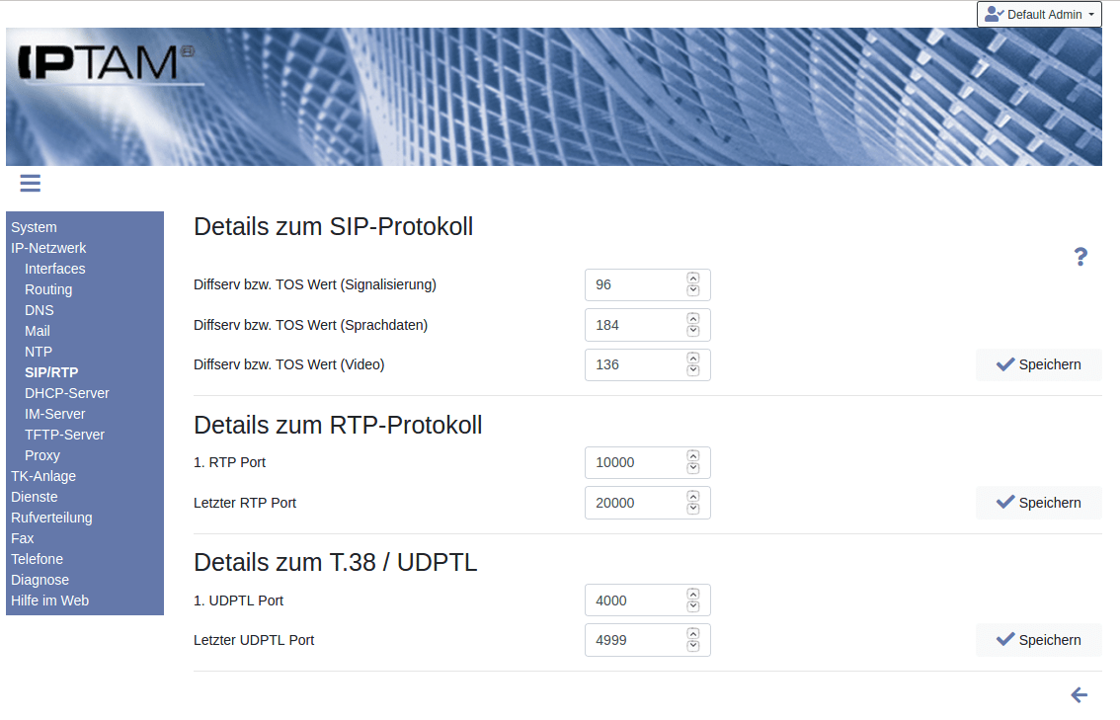
Task: Save the T.38 / UDPTL settings with Speichern
Action: (x=1038, y=640)
